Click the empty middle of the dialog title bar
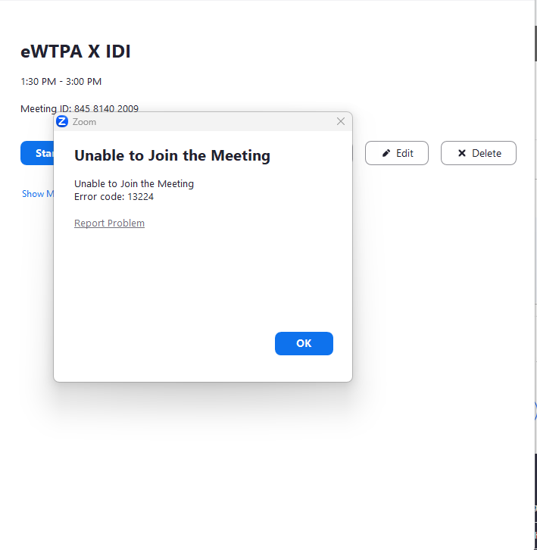The image size is (537, 550). (212, 121)
